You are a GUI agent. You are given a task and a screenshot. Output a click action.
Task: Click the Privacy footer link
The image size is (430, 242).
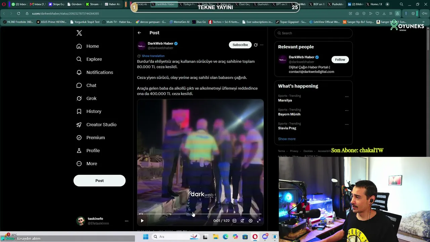[x=294, y=151]
